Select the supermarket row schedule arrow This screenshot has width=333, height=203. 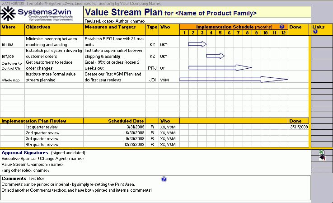click(x=216, y=56)
